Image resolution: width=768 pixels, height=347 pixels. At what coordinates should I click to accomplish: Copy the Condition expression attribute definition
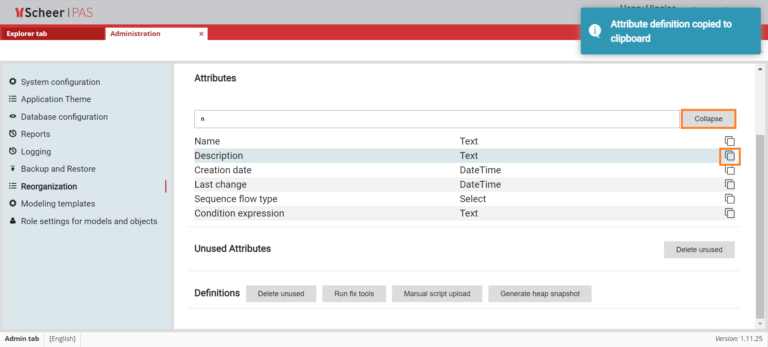point(730,213)
